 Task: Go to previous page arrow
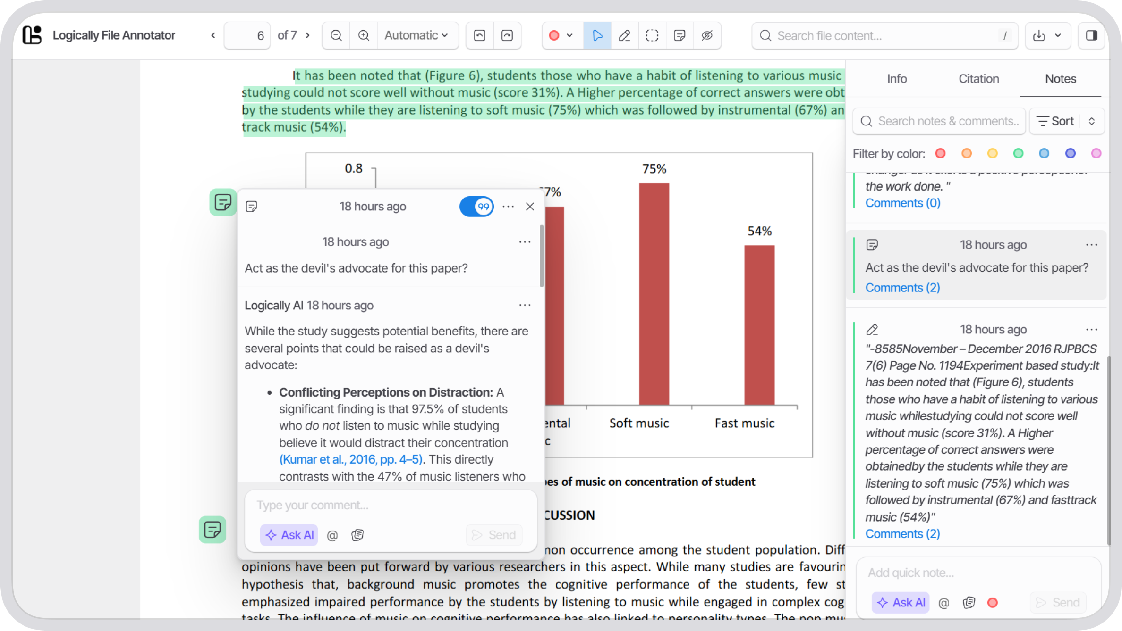[213, 35]
